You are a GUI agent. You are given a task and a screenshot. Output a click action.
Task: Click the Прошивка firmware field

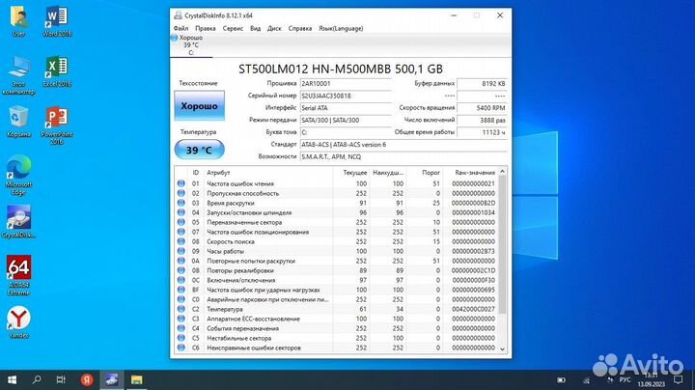(x=346, y=83)
